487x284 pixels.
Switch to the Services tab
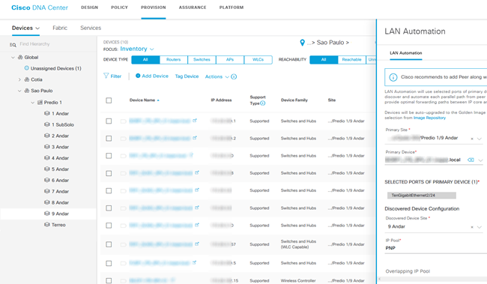click(91, 28)
